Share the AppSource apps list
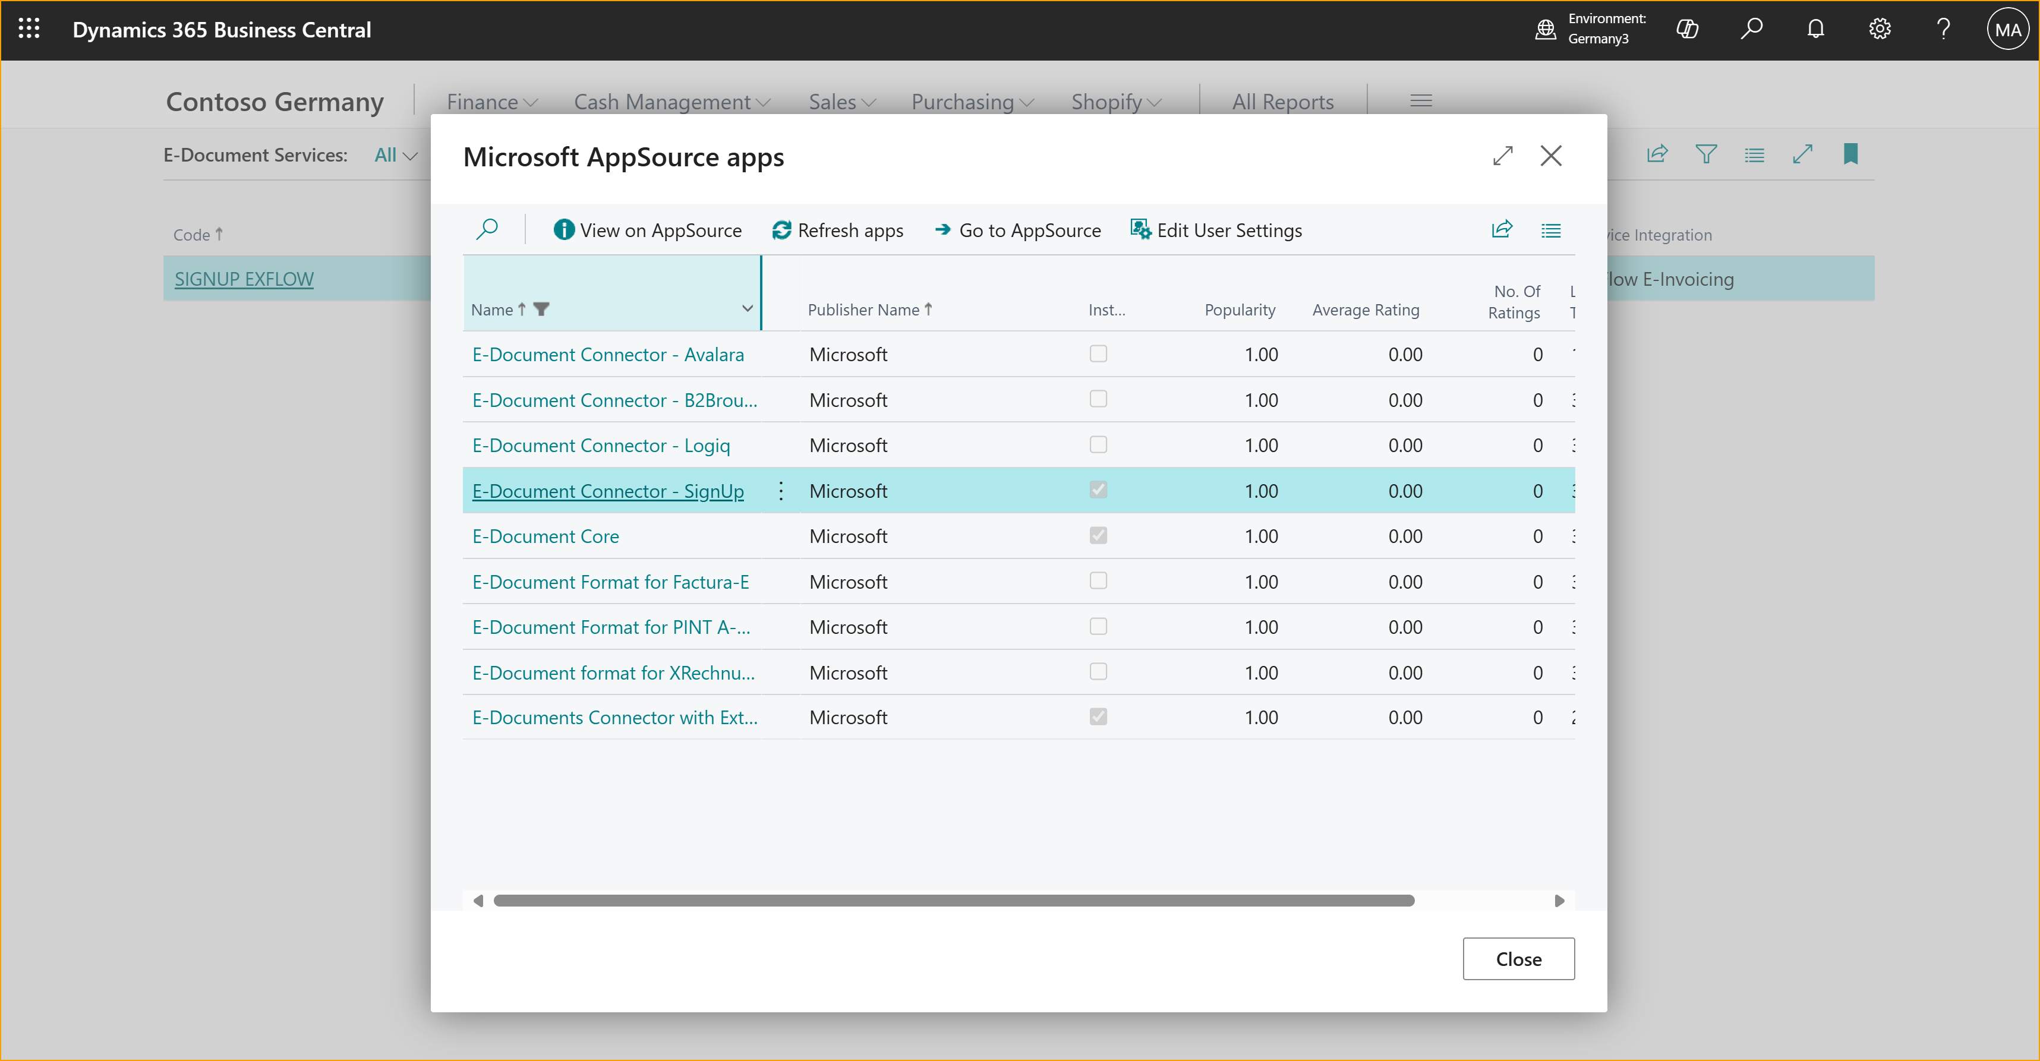2040x1061 pixels. pos(1502,230)
